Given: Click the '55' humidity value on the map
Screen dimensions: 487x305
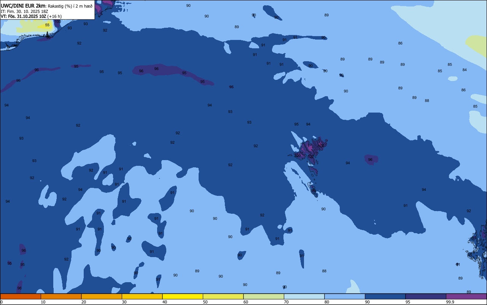Looking at the screenshot, I should pyautogui.click(x=47, y=25).
